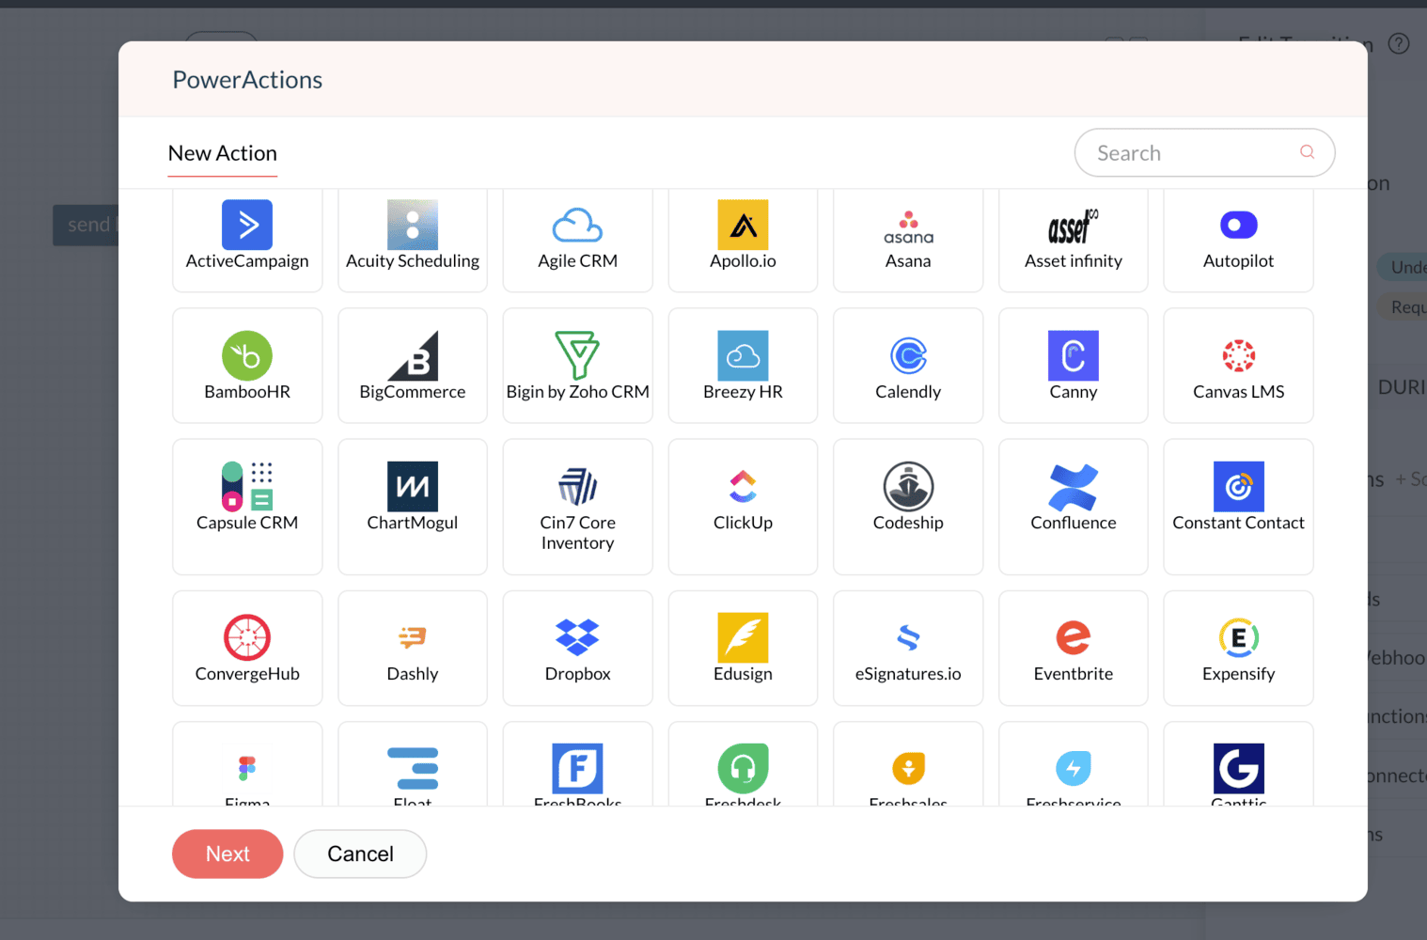1427x940 pixels.
Task: Click the 'Expensify' label text
Action: point(1239,674)
